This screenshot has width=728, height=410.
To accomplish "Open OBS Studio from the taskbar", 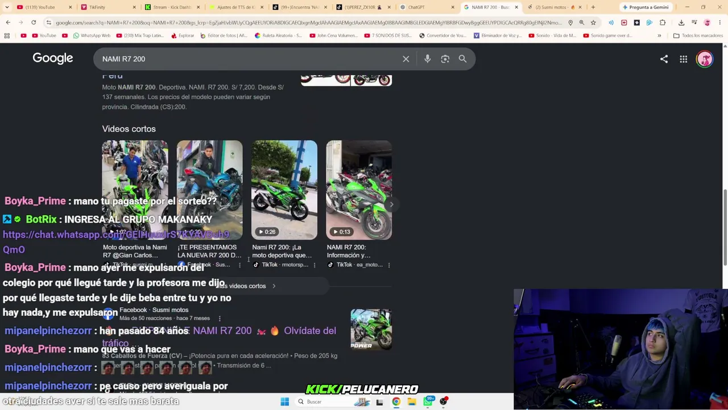I will (444, 401).
